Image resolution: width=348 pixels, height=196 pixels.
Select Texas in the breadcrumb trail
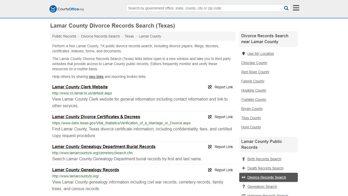[x=129, y=36]
